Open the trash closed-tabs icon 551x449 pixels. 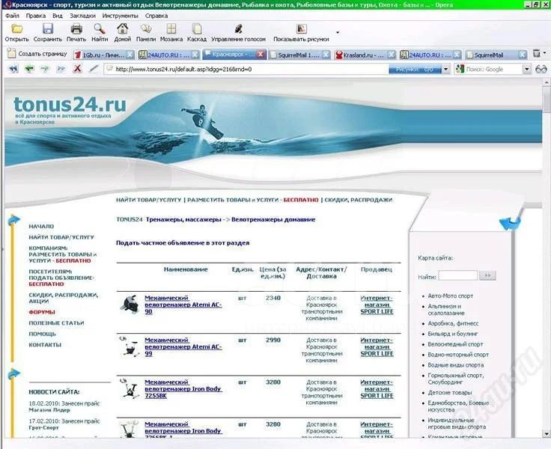pyautogui.click(x=537, y=53)
